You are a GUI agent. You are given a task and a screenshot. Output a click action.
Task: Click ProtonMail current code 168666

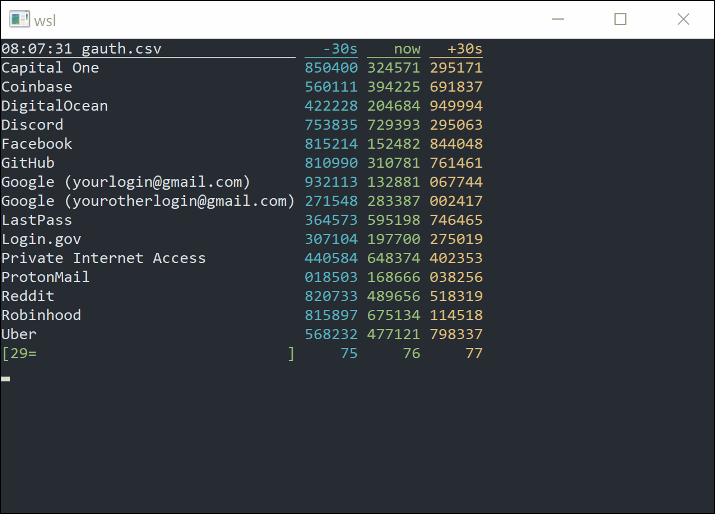(x=394, y=277)
